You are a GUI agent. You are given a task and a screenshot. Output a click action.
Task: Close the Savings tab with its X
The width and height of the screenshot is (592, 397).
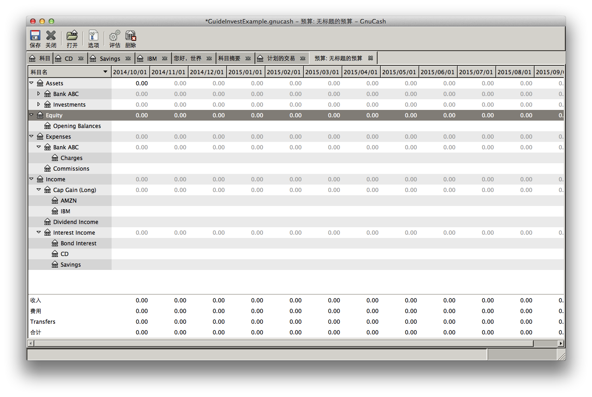pyautogui.click(x=127, y=58)
